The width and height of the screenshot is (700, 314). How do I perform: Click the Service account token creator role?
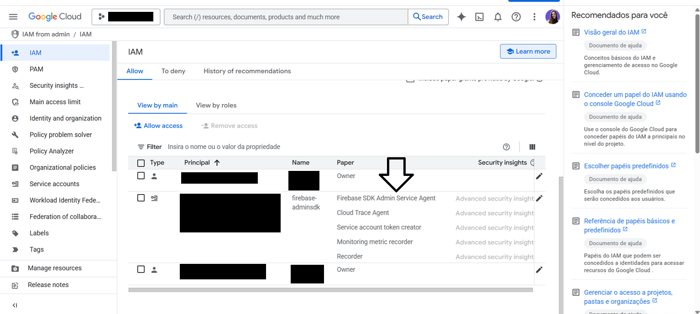[379, 227]
